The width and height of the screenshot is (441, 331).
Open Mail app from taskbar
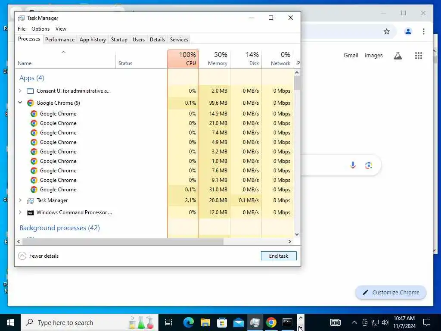point(239,322)
